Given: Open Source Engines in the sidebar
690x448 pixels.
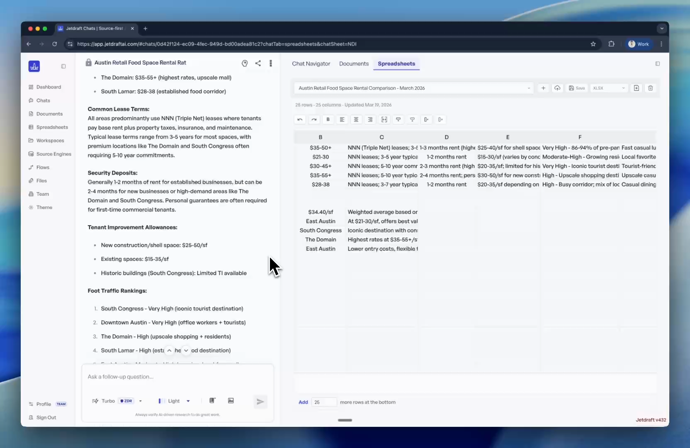Looking at the screenshot, I should click(53, 154).
